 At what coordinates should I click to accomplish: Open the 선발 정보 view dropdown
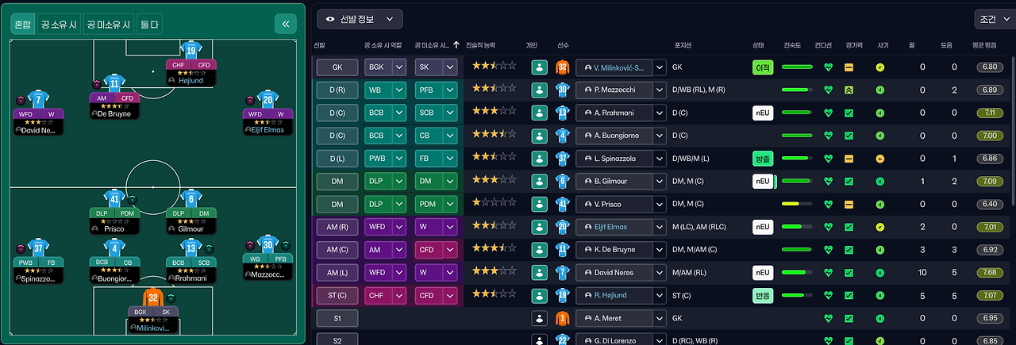coord(360,19)
